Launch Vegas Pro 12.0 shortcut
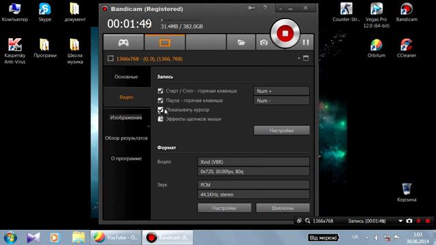Image resolution: width=436 pixels, height=245 pixels. [x=376, y=15]
